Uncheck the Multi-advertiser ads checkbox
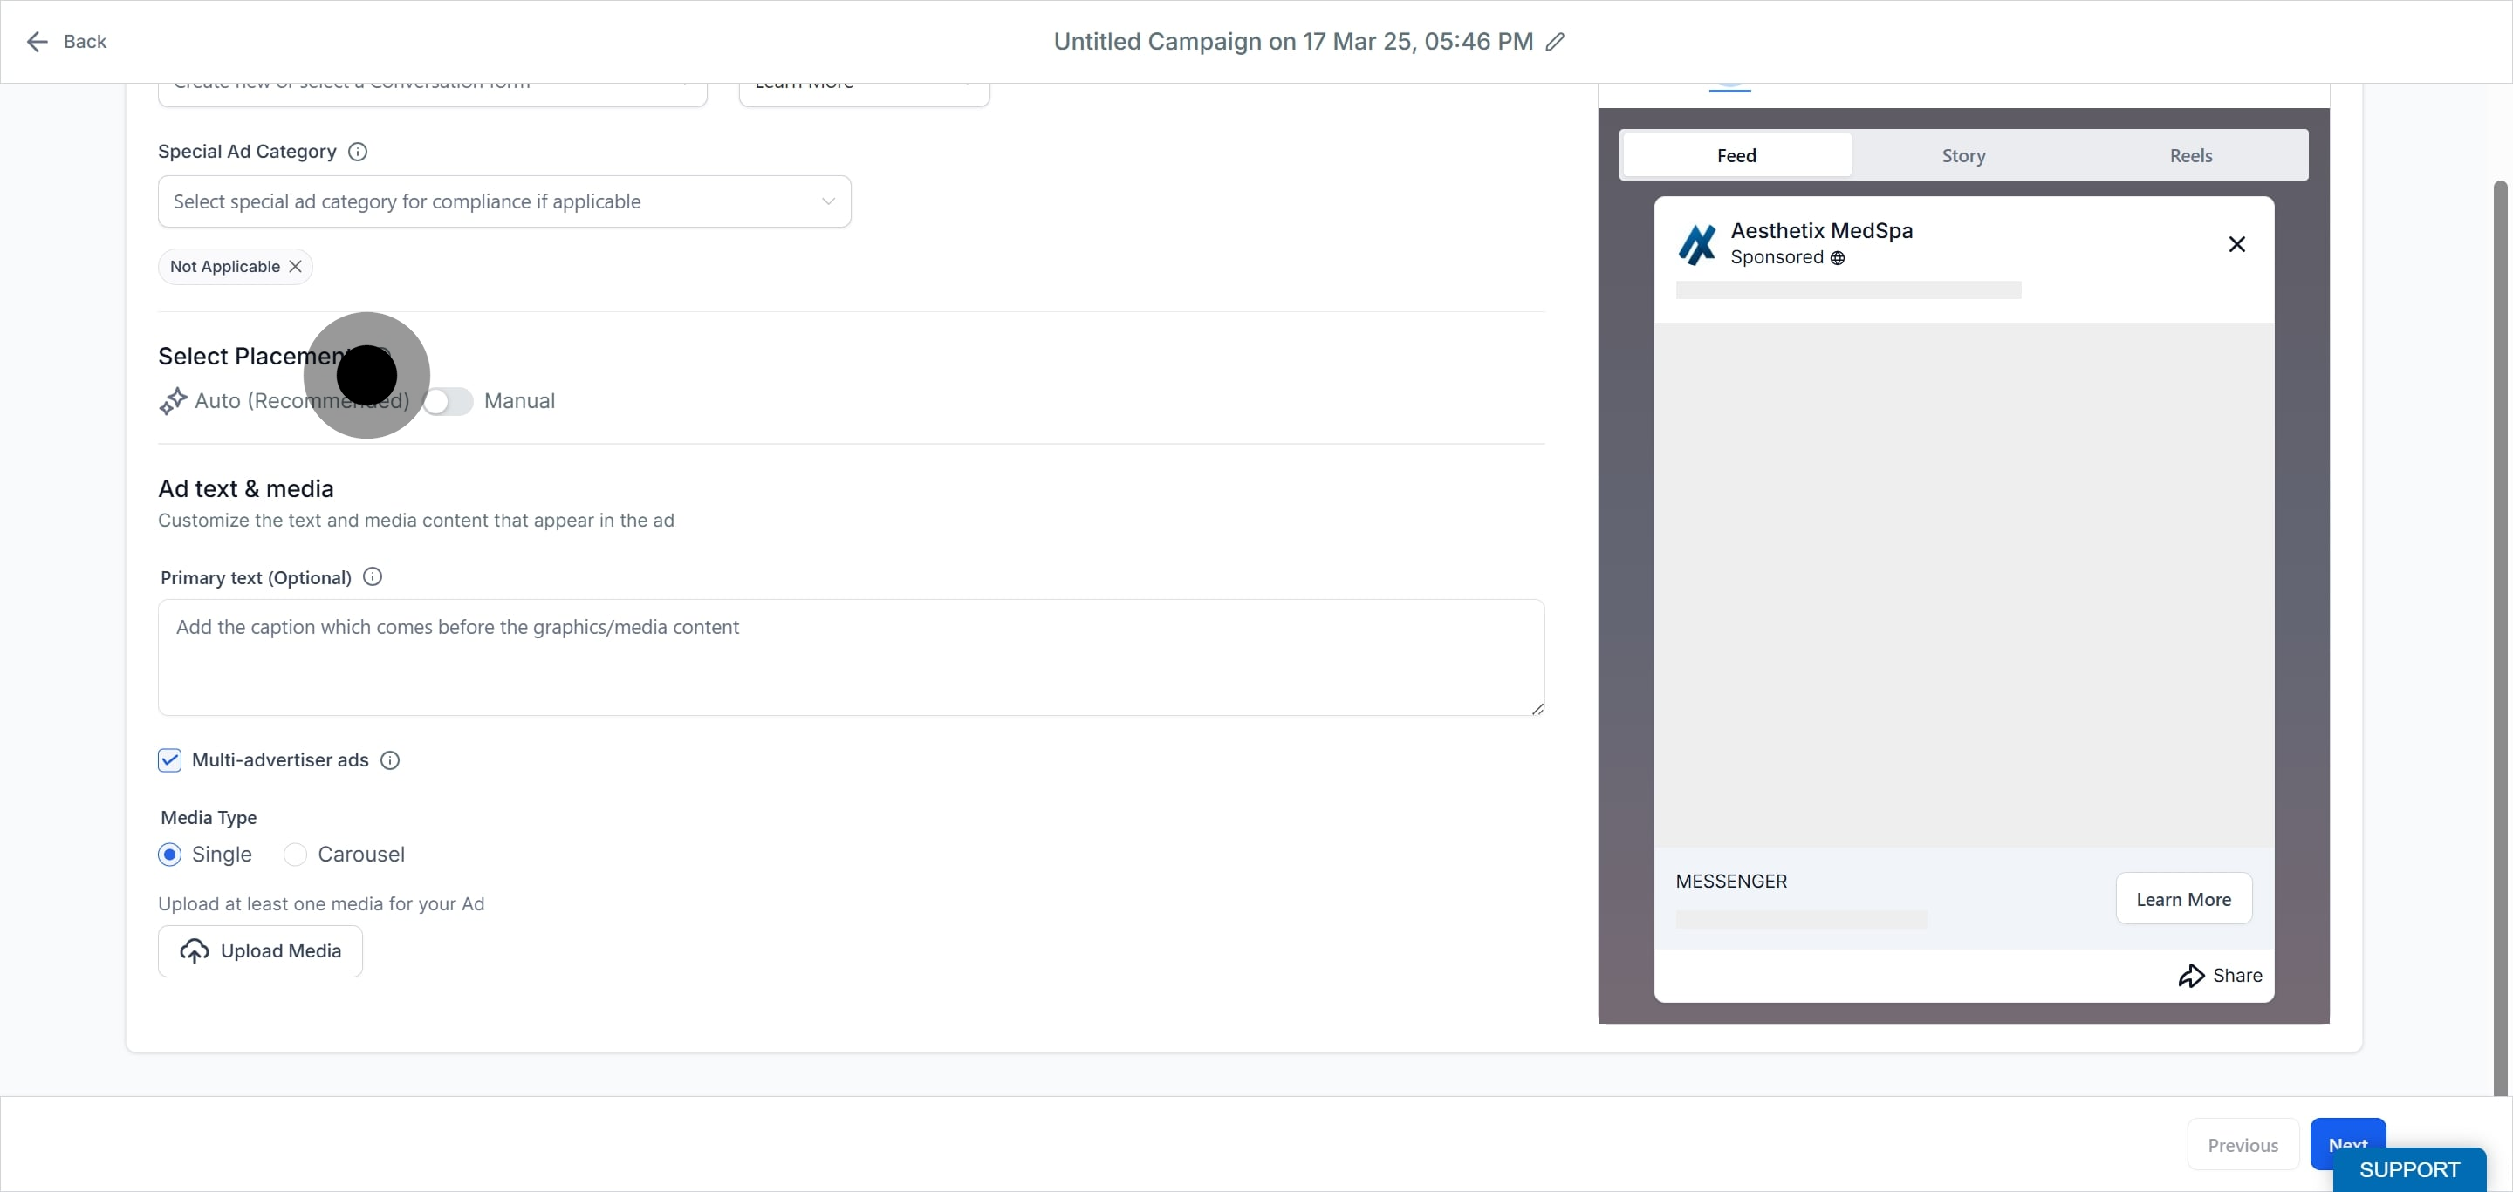 click(x=170, y=760)
